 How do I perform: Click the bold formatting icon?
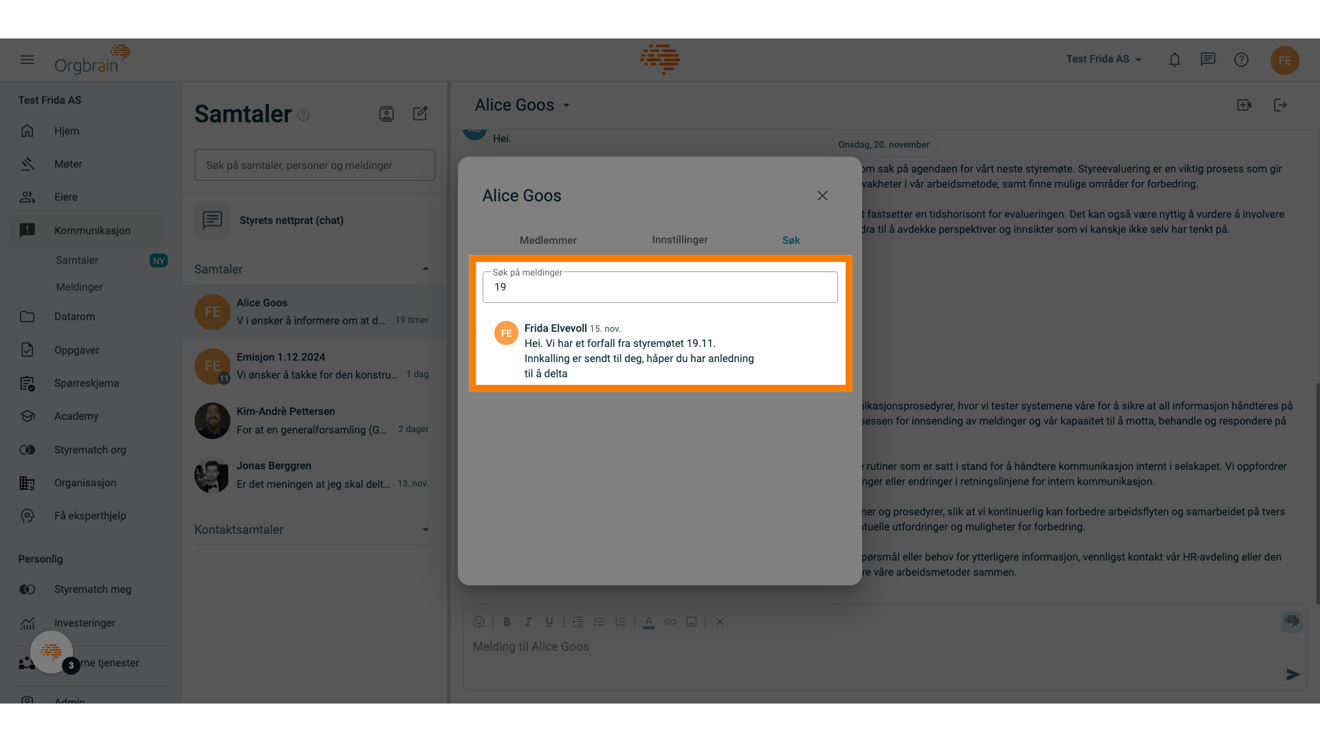(x=506, y=622)
